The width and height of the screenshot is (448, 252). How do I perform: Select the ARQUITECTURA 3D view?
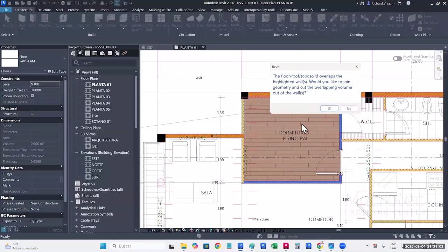click(x=104, y=140)
